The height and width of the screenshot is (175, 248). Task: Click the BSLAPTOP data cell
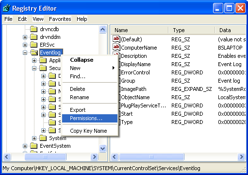230,48
